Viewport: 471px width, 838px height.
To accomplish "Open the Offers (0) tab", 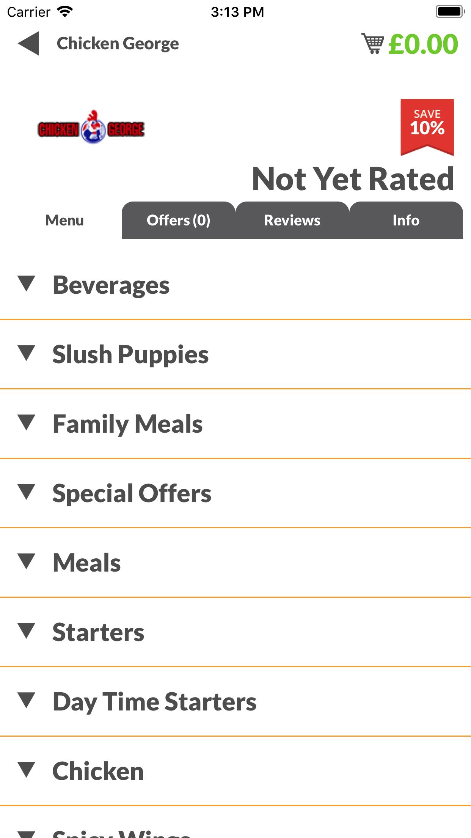I will point(178,221).
